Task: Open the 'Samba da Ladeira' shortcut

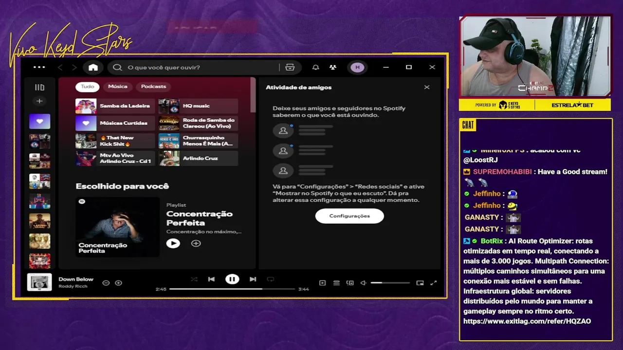Action: pyautogui.click(x=115, y=106)
